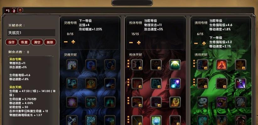This screenshot has height=125, width=258.
Task: Click the first silhouette talent icon in 灵魂天赋
Action: 72,65
